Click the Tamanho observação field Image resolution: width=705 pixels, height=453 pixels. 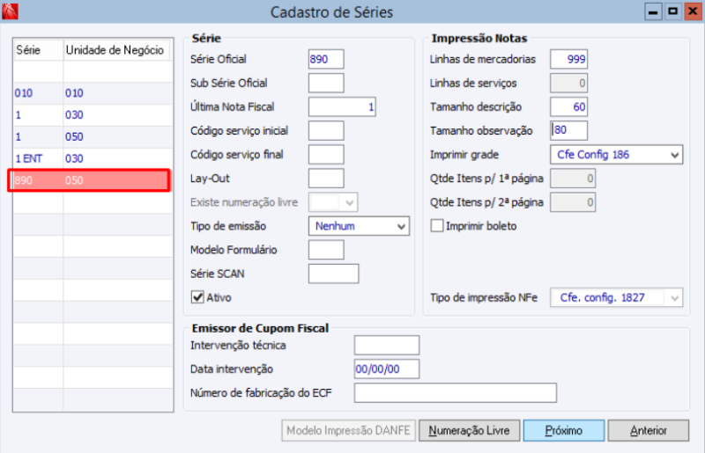coord(568,131)
